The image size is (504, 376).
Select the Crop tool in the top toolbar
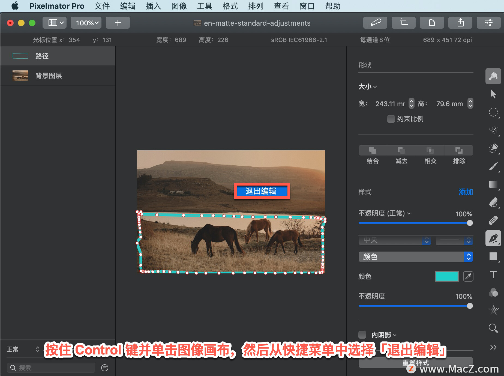403,23
